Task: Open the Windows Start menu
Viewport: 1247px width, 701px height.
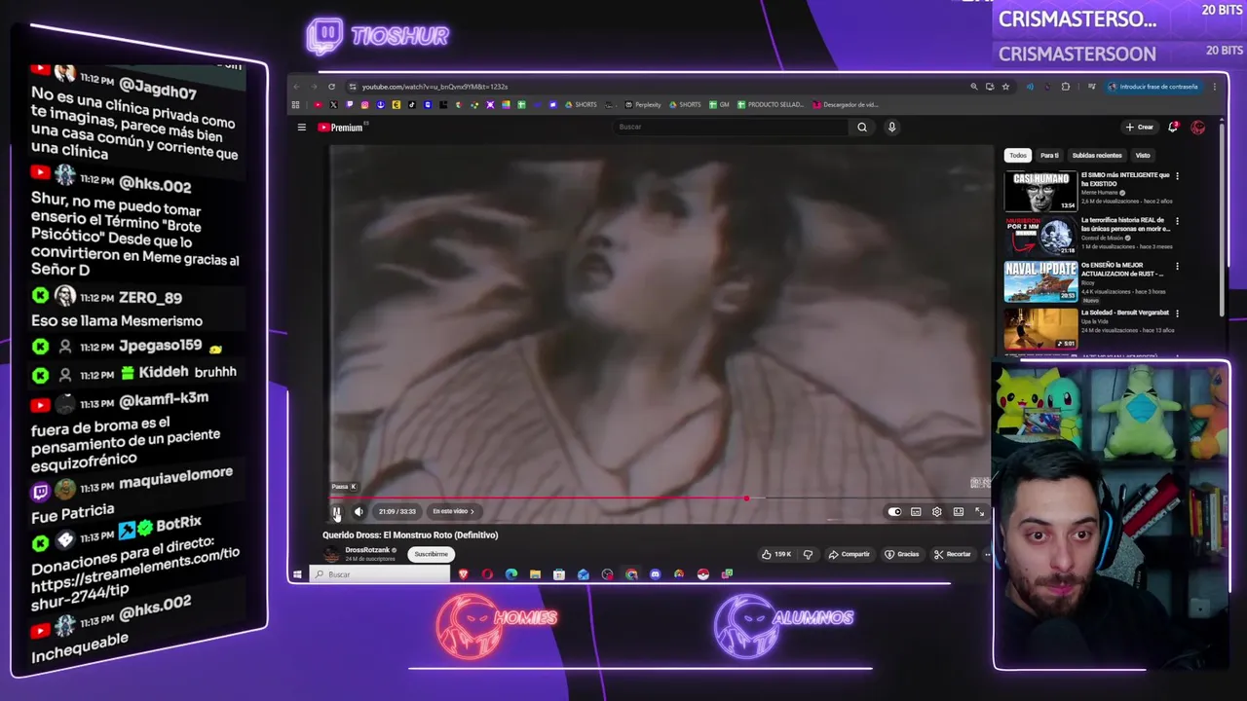Action: coord(297,574)
